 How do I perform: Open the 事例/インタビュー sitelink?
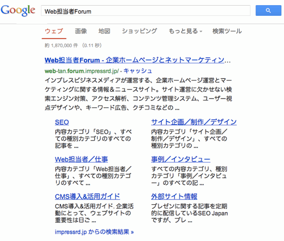pos(181,159)
